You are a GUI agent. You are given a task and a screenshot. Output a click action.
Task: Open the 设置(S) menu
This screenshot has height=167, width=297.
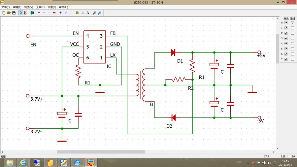[x=52, y=7]
